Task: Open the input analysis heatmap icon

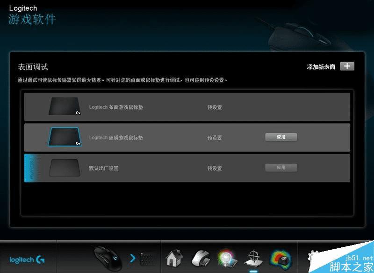Action: pyautogui.click(x=280, y=258)
